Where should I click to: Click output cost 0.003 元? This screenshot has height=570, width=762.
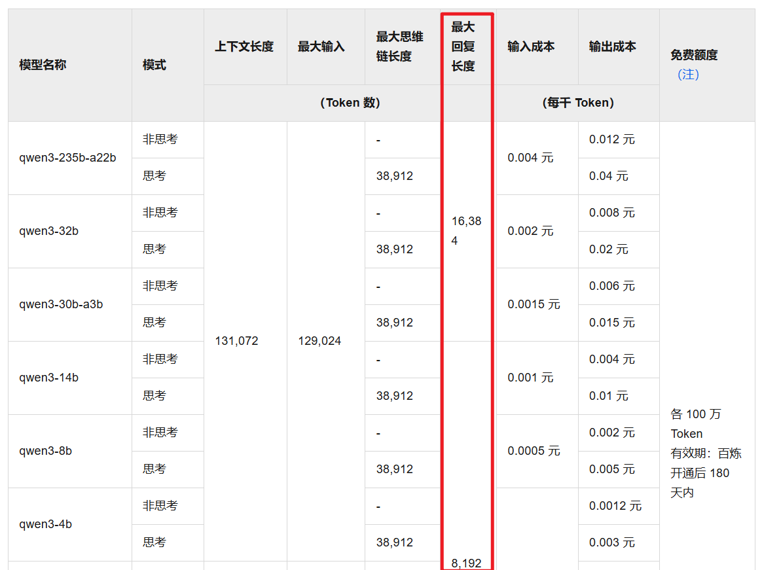click(x=612, y=543)
